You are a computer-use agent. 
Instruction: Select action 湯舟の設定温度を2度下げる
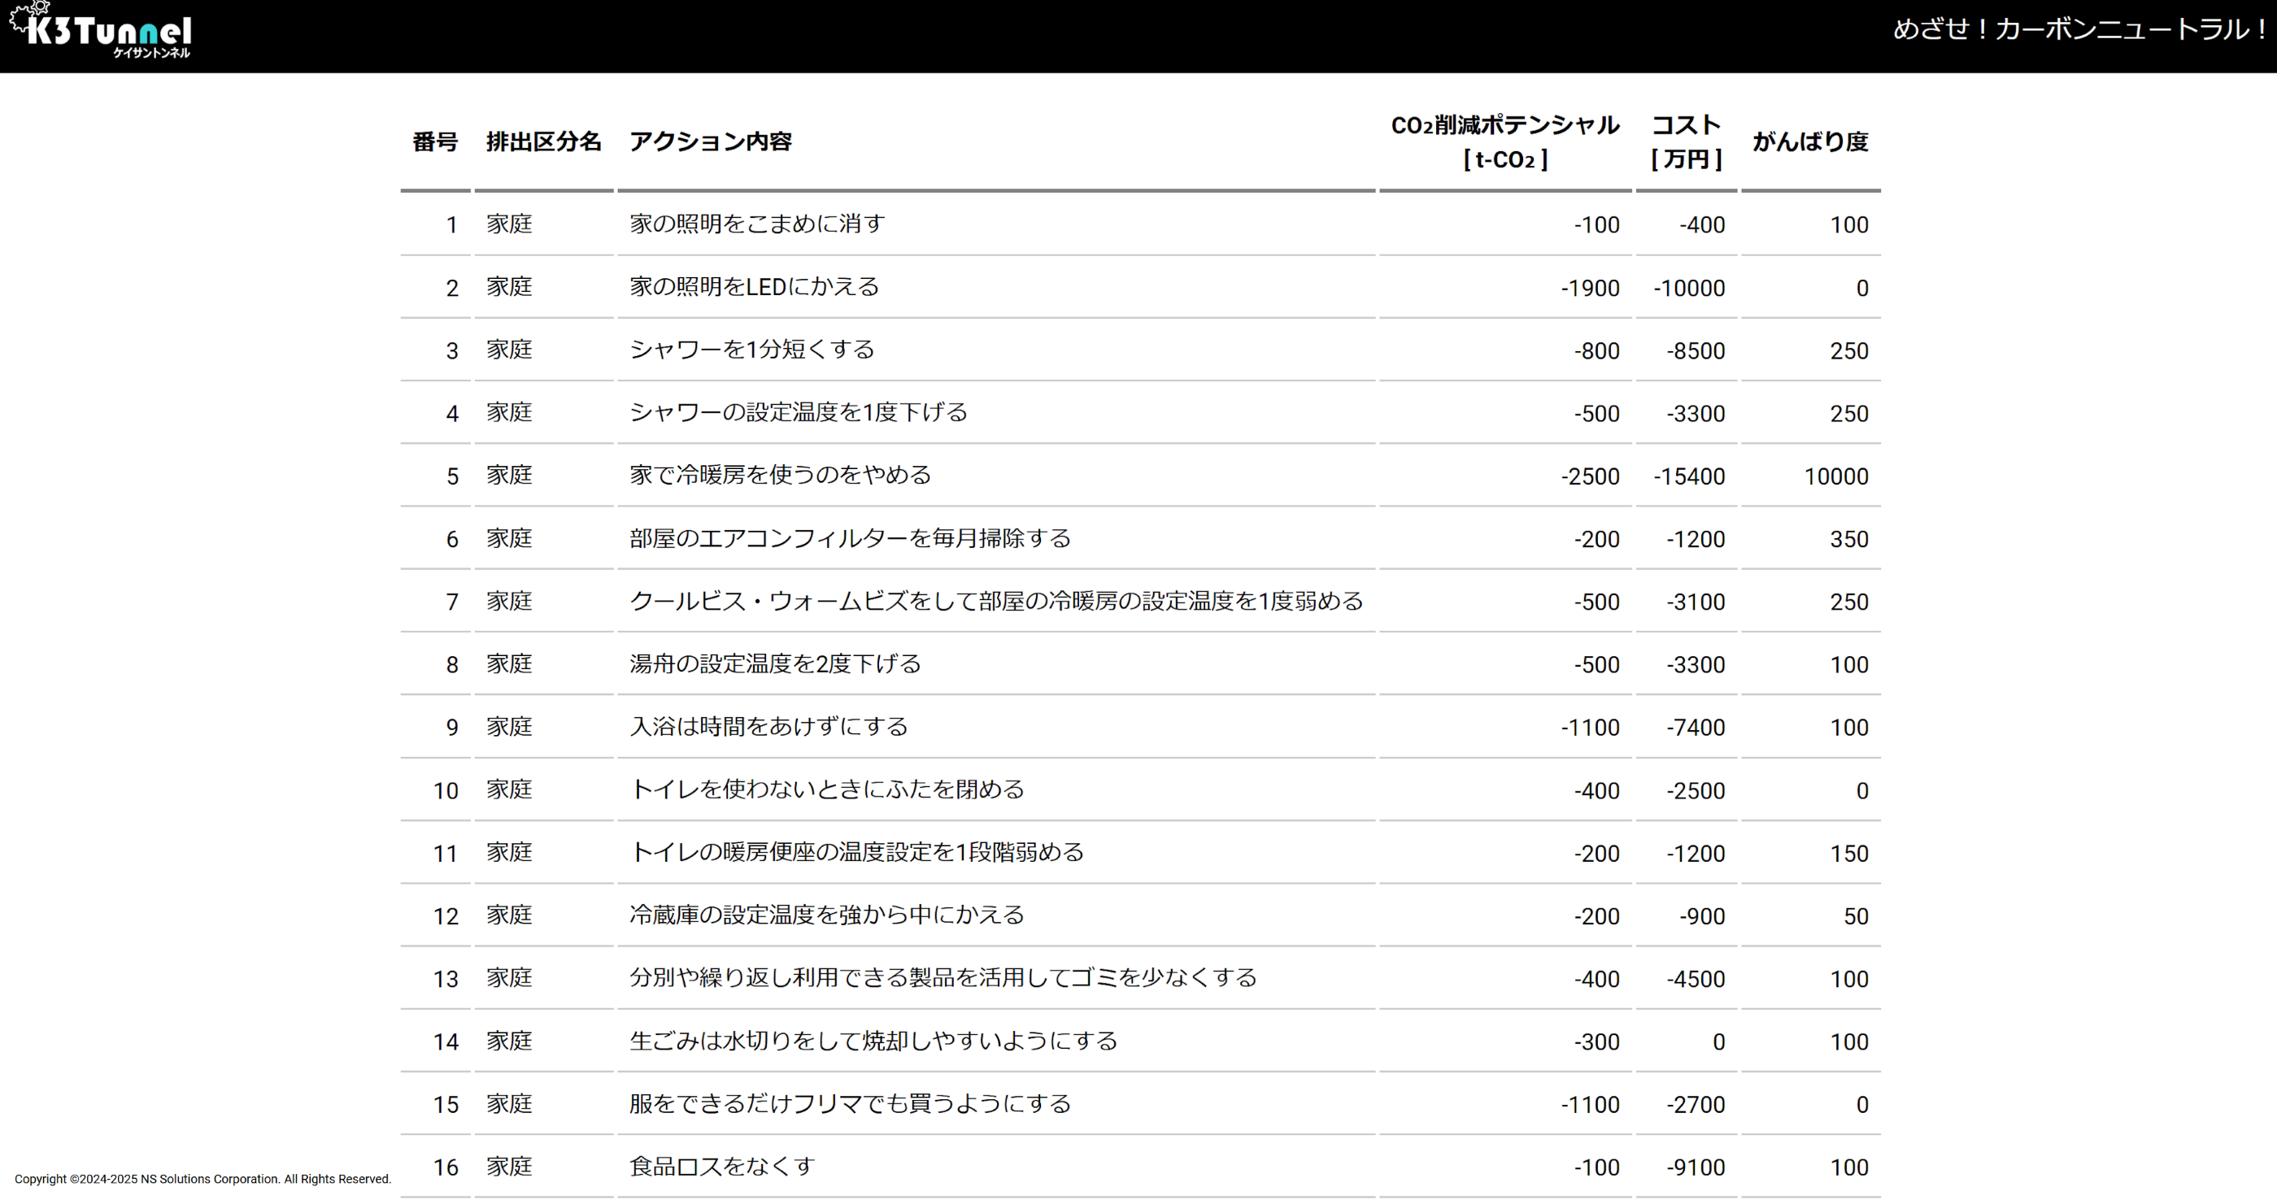coord(774,663)
